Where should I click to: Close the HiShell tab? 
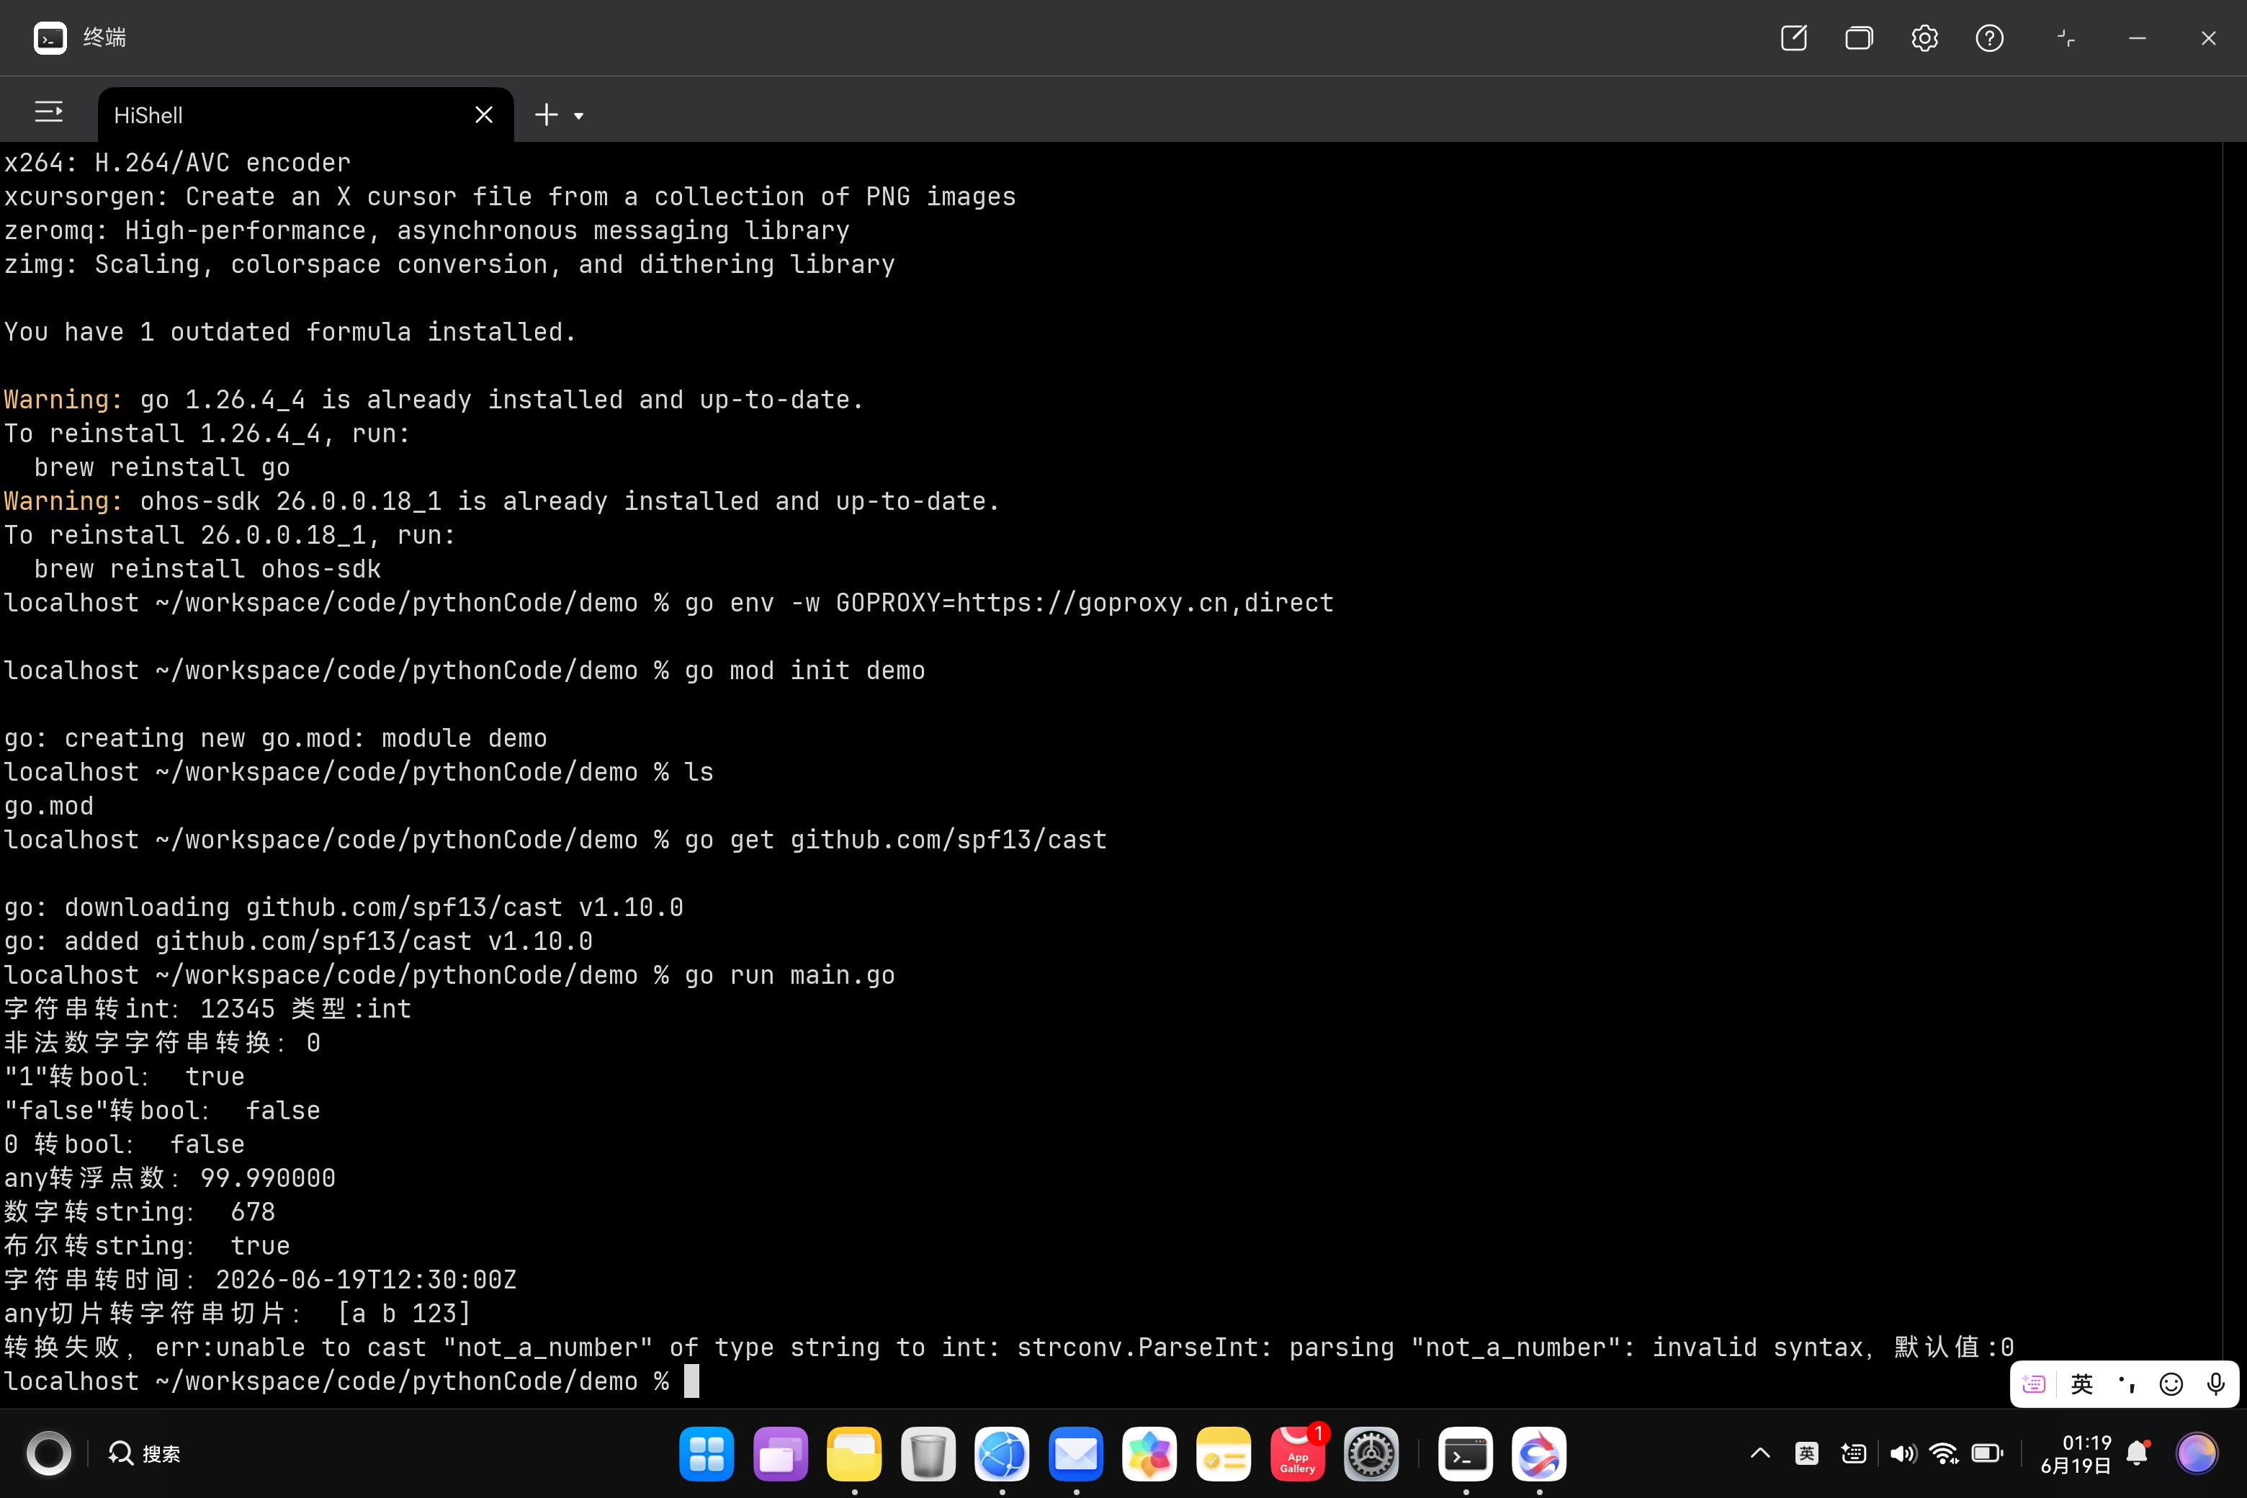coord(485,115)
